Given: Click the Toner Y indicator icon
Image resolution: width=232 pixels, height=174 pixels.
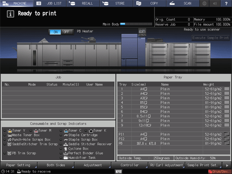Looking at the screenshot, I should pos(10,130).
